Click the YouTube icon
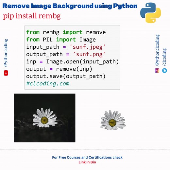 pyautogui.click(x=6, y=73)
